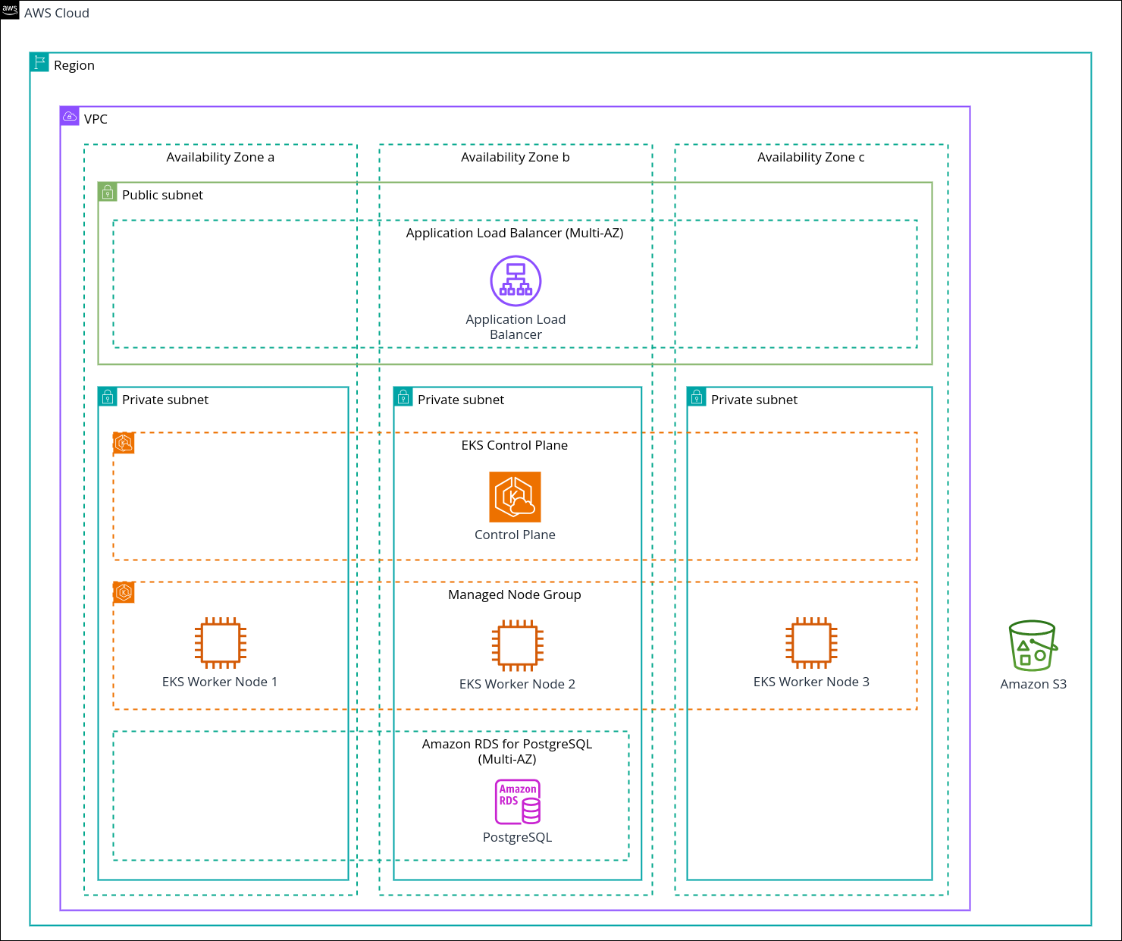Click the AWS Cloud label
Screen dimensions: 1122x941
pos(57,13)
